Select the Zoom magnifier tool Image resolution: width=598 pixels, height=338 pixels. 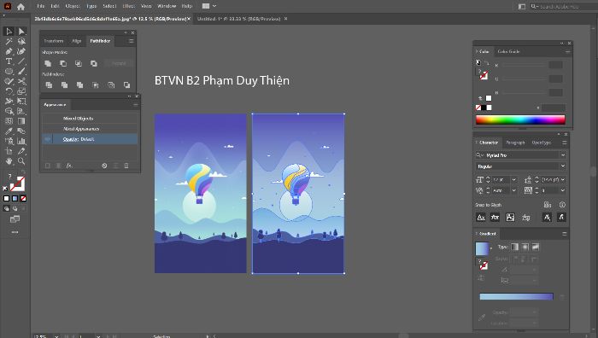coord(21,161)
